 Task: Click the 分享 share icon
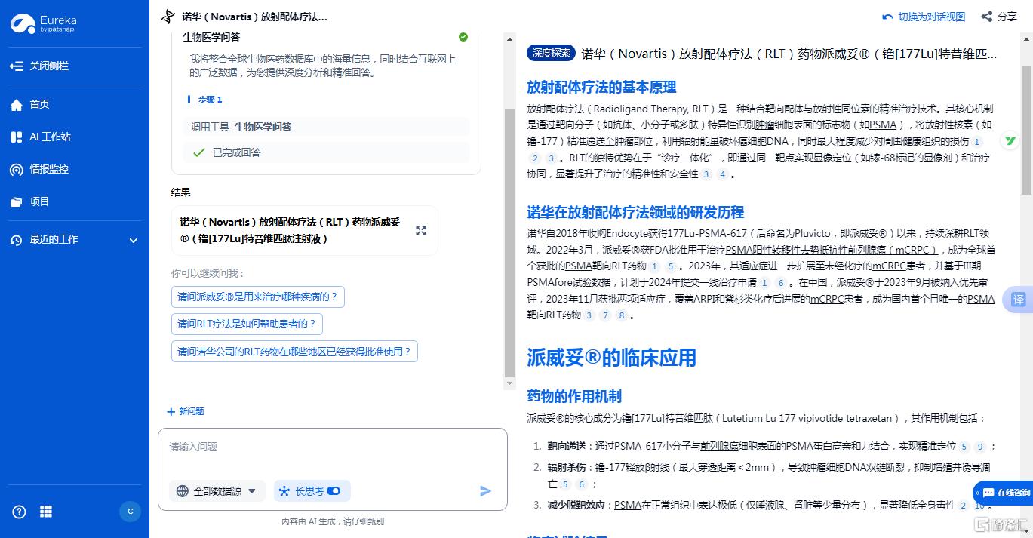(x=987, y=16)
